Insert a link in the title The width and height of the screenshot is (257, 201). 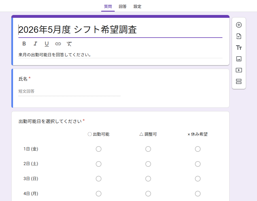[58, 44]
